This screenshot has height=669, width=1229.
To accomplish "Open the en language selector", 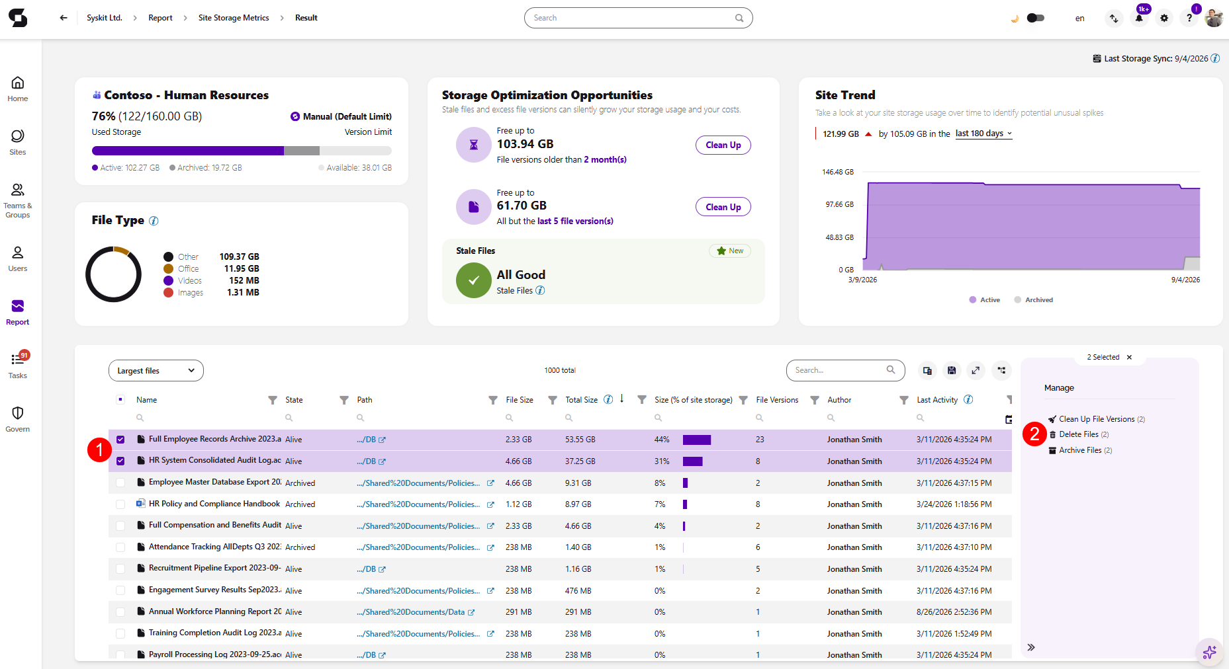I will tap(1080, 19).
